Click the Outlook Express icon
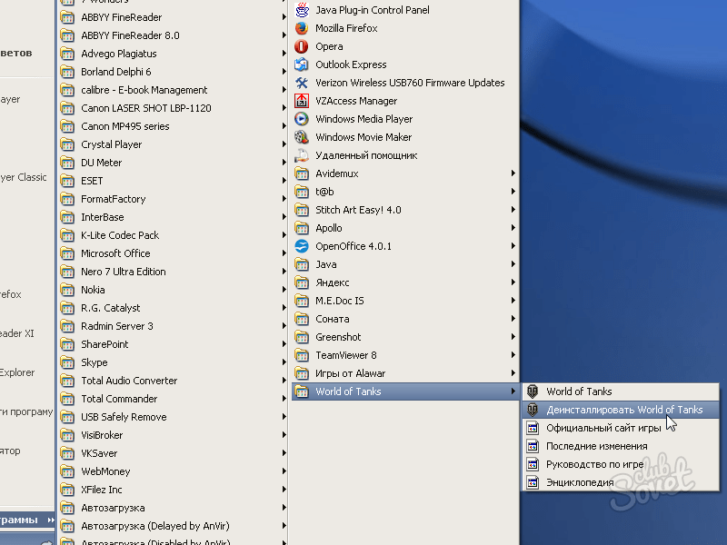The image size is (727, 545). point(302,64)
